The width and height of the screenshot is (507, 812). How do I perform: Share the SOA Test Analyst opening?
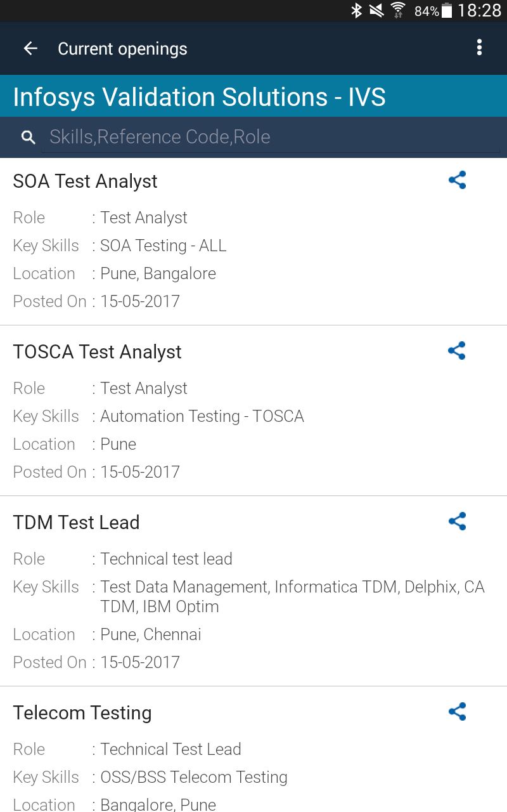click(x=457, y=180)
